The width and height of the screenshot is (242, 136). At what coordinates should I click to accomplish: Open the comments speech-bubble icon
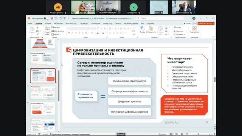pyautogui.click(x=195, y=23)
